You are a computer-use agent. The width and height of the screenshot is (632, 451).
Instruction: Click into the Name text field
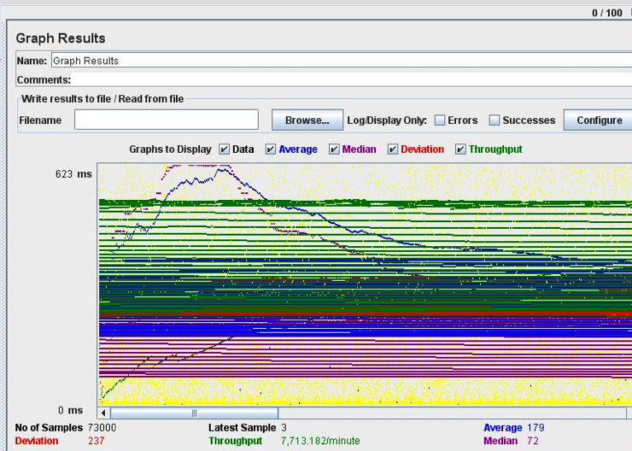342,61
